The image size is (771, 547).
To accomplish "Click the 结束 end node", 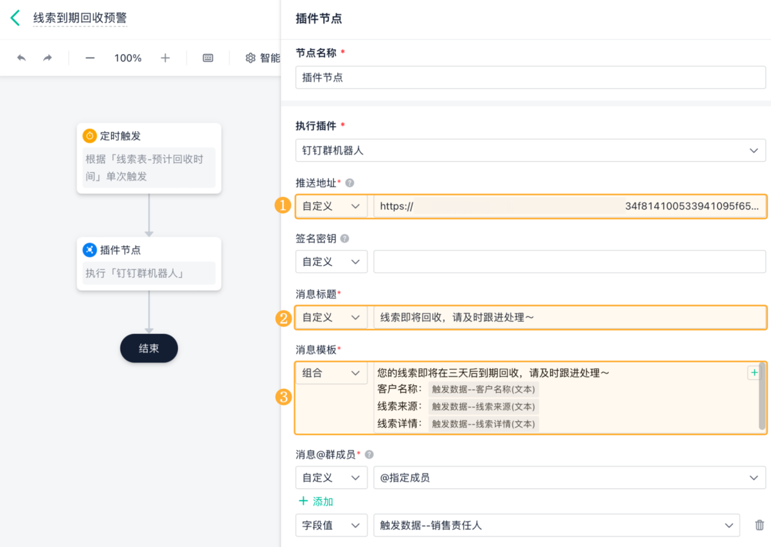I will tap(148, 348).
